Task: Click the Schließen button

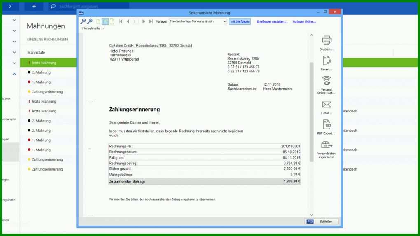Action: [322, 222]
